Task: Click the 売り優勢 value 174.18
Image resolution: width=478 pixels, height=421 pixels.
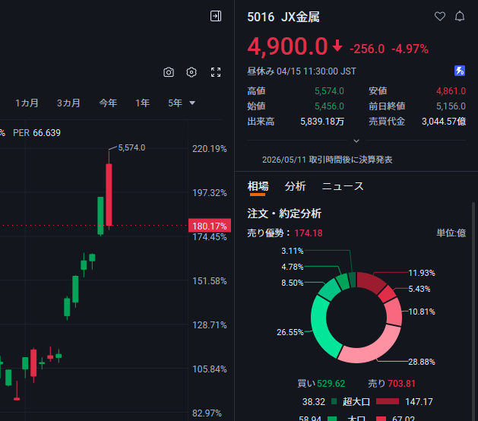Action: [309, 233]
